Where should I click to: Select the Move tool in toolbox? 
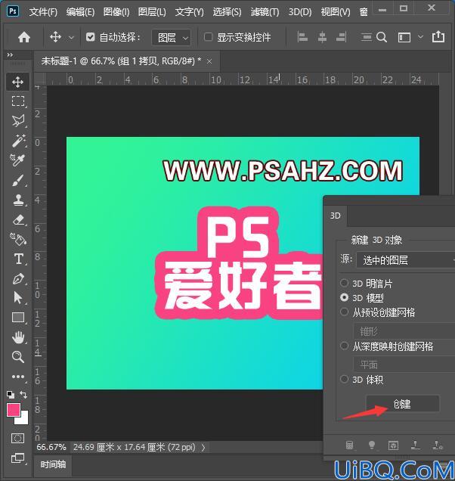pyautogui.click(x=18, y=82)
